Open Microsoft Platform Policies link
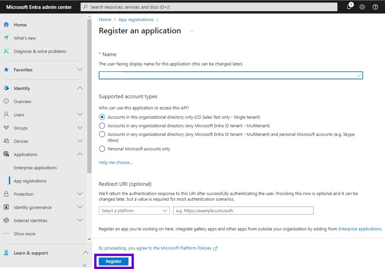 (x=155, y=248)
